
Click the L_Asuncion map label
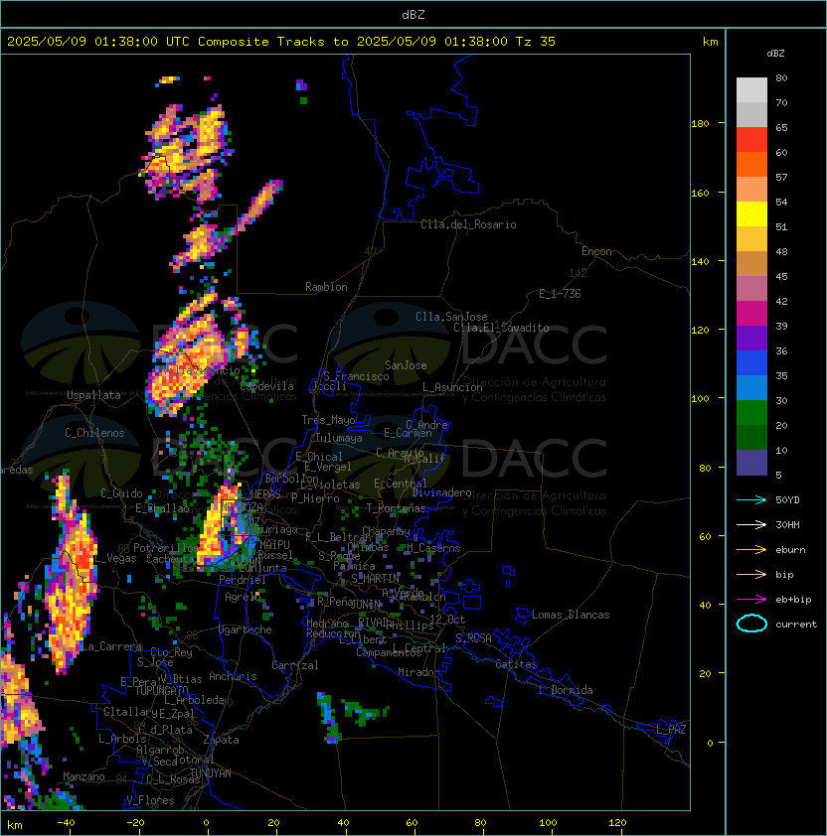(452, 387)
